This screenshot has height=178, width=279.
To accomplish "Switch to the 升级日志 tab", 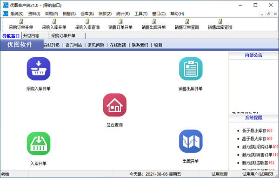I will tap(35, 36).
